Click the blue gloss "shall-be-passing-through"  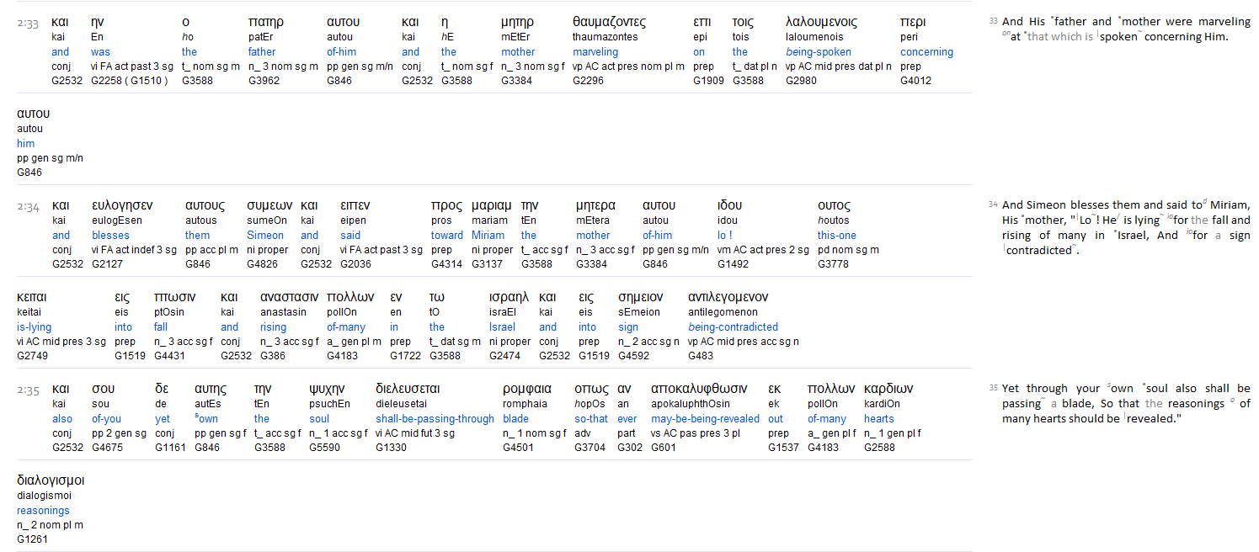click(435, 418)
